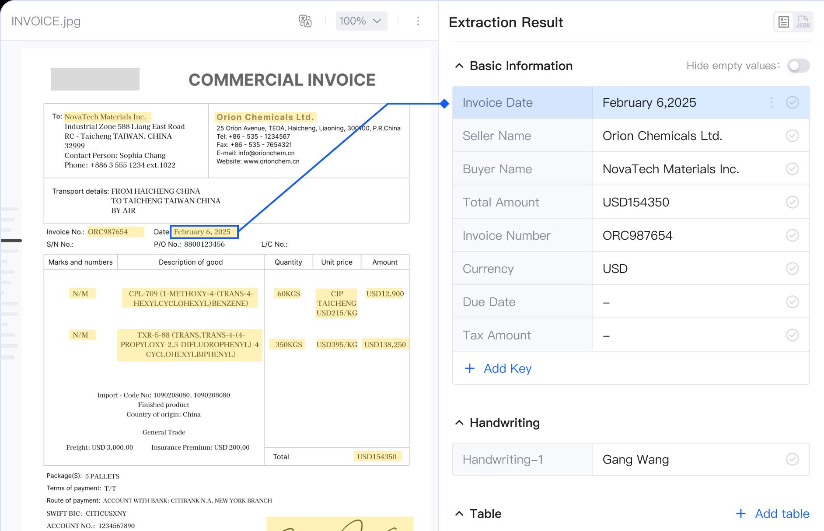Confirm the Tax Amount checkmark
Screen dimensions: 824x531
click(x=793, y=335)
